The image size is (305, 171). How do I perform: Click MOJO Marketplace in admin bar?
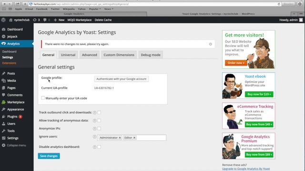(80, 20)
